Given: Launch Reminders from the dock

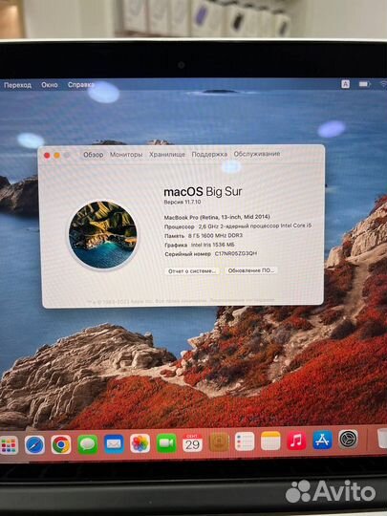Looking at the screenshot, I should coord(245,441).
